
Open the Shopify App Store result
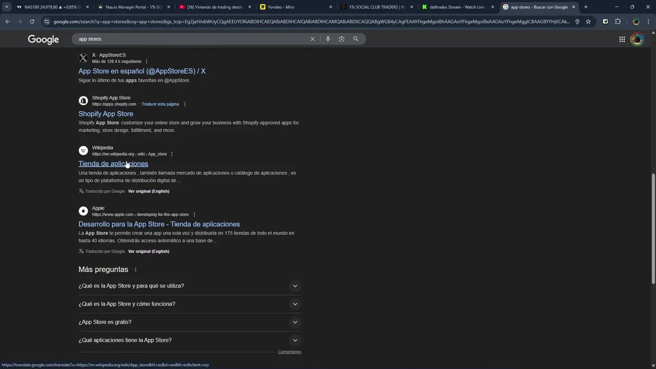click(106, 114)
